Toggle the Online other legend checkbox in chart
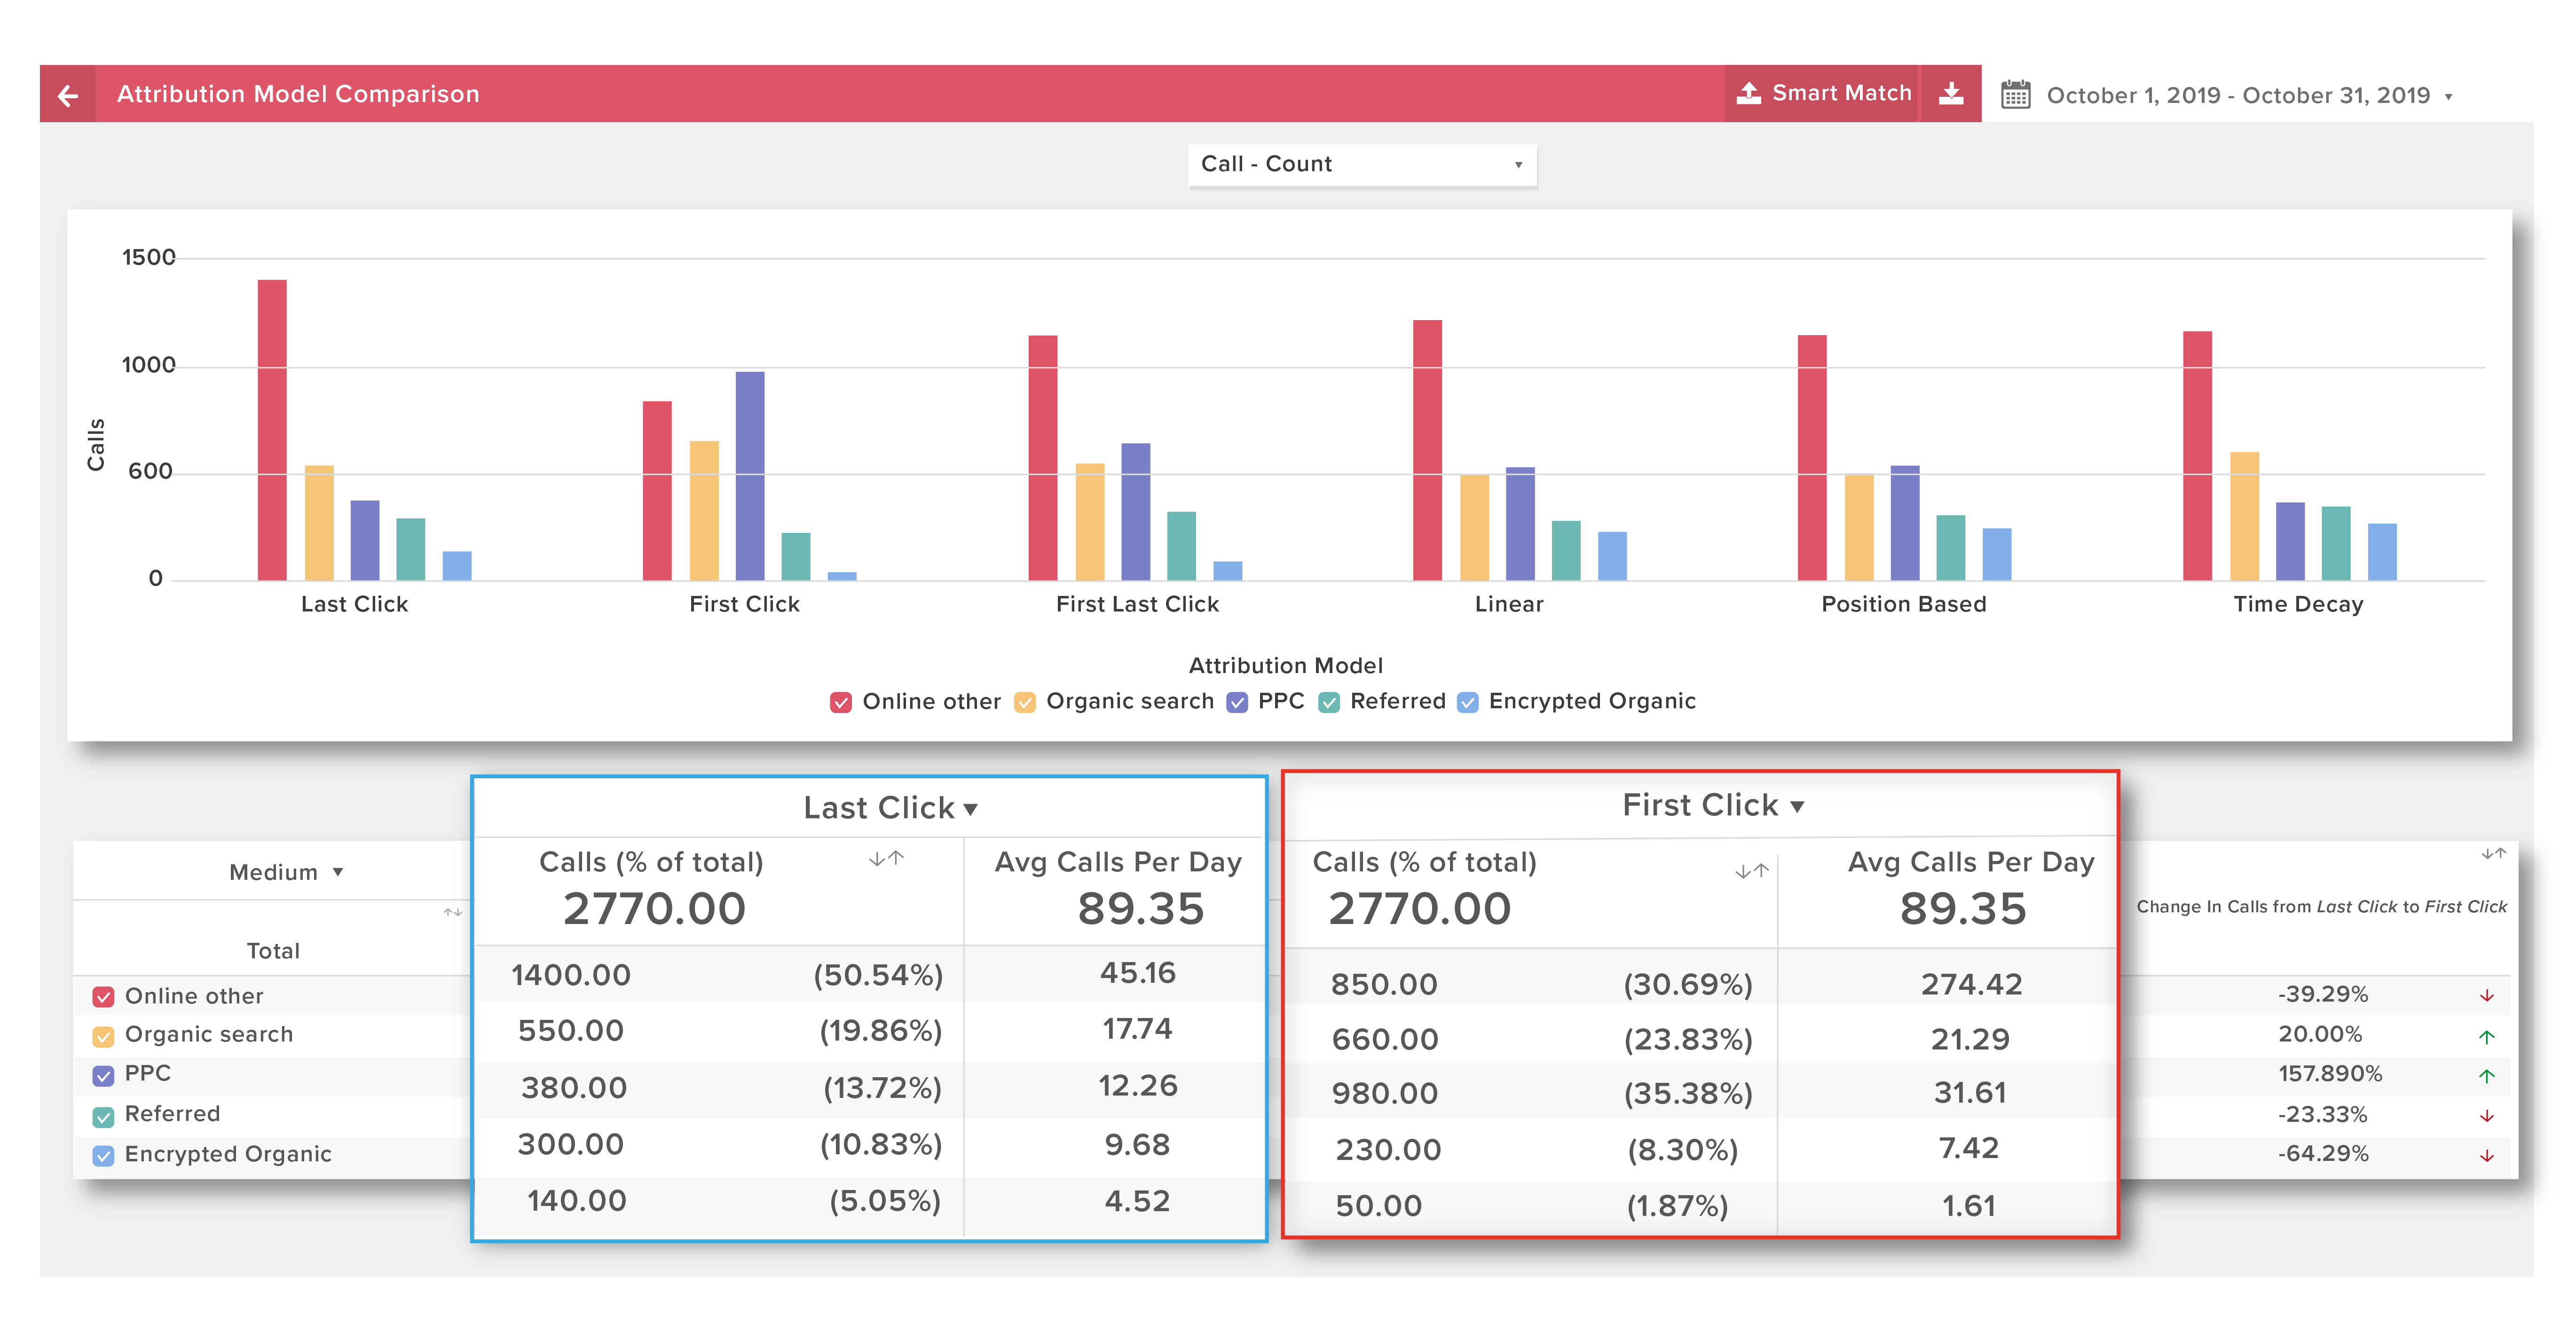This screenshot has width=2576, height=1339. pyautogui.click(x=841, y=702)
